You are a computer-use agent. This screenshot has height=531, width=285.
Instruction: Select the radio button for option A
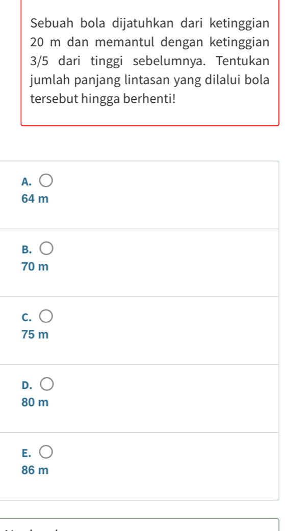[47, 182]
